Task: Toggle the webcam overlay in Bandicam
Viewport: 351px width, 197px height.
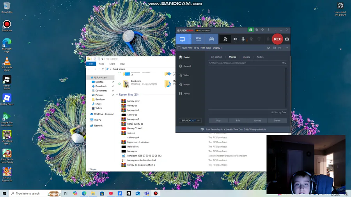Action: click(225, 39)
